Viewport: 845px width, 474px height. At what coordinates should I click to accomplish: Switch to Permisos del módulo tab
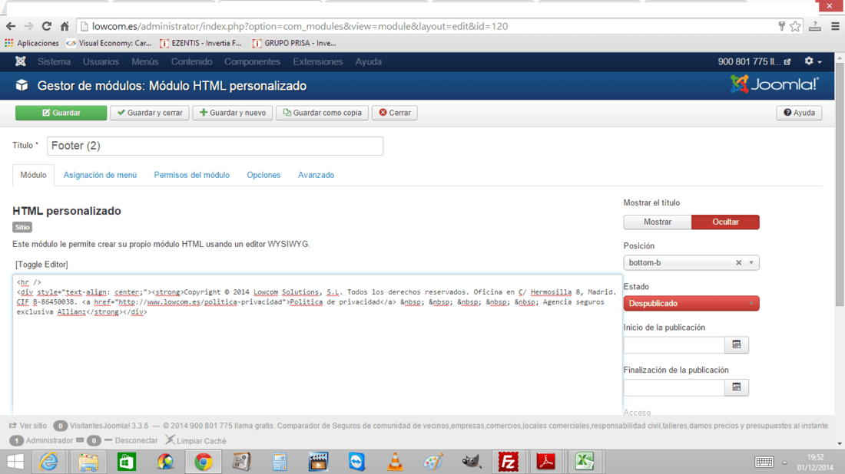click(x=192, y=175)
